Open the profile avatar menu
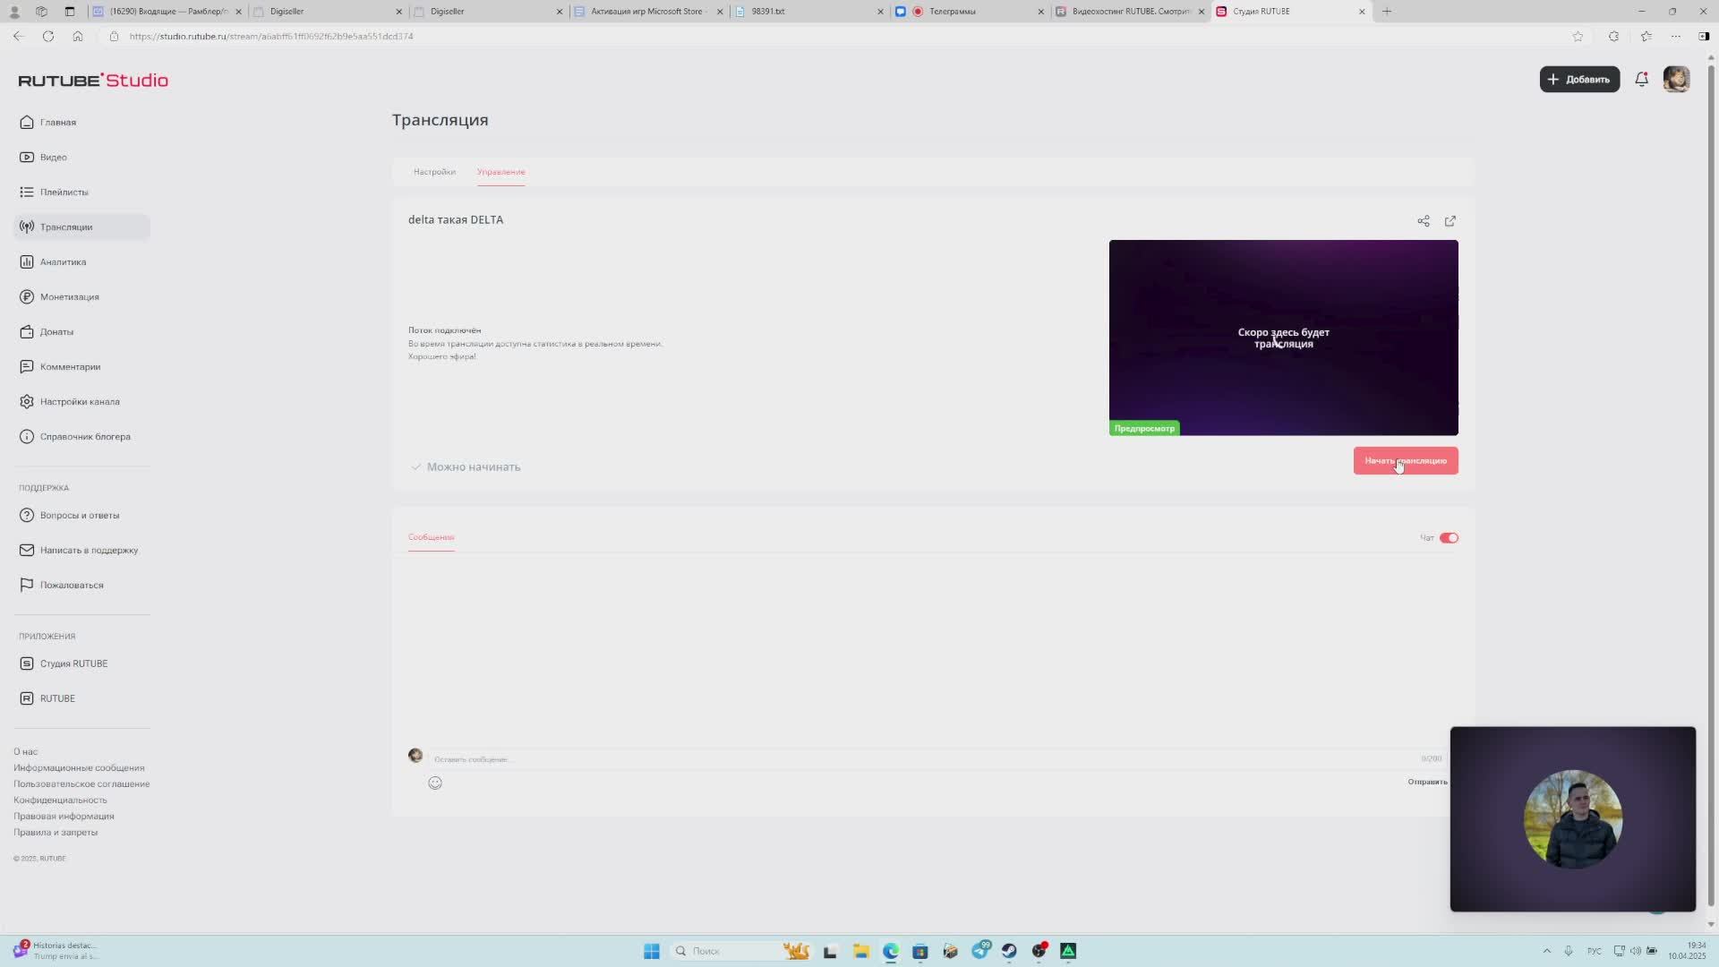Screen dimensions: 1719x967 (1677, 80)
